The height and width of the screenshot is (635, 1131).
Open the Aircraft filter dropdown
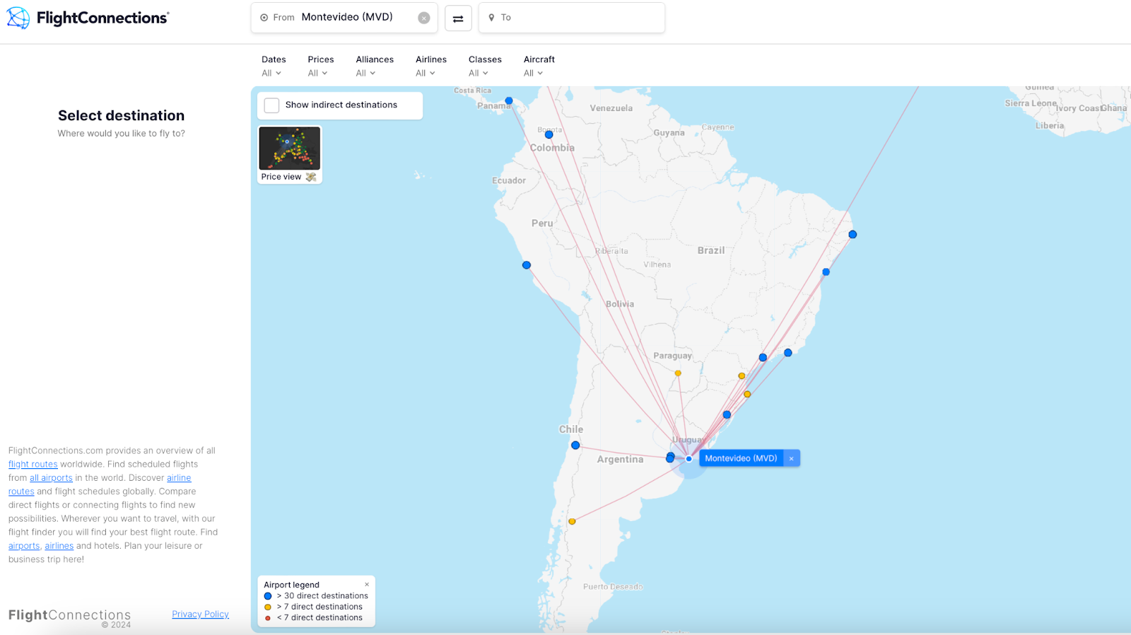point(539,66)
